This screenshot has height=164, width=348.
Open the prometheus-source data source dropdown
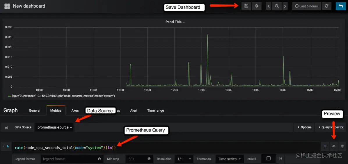coord(55,127)
